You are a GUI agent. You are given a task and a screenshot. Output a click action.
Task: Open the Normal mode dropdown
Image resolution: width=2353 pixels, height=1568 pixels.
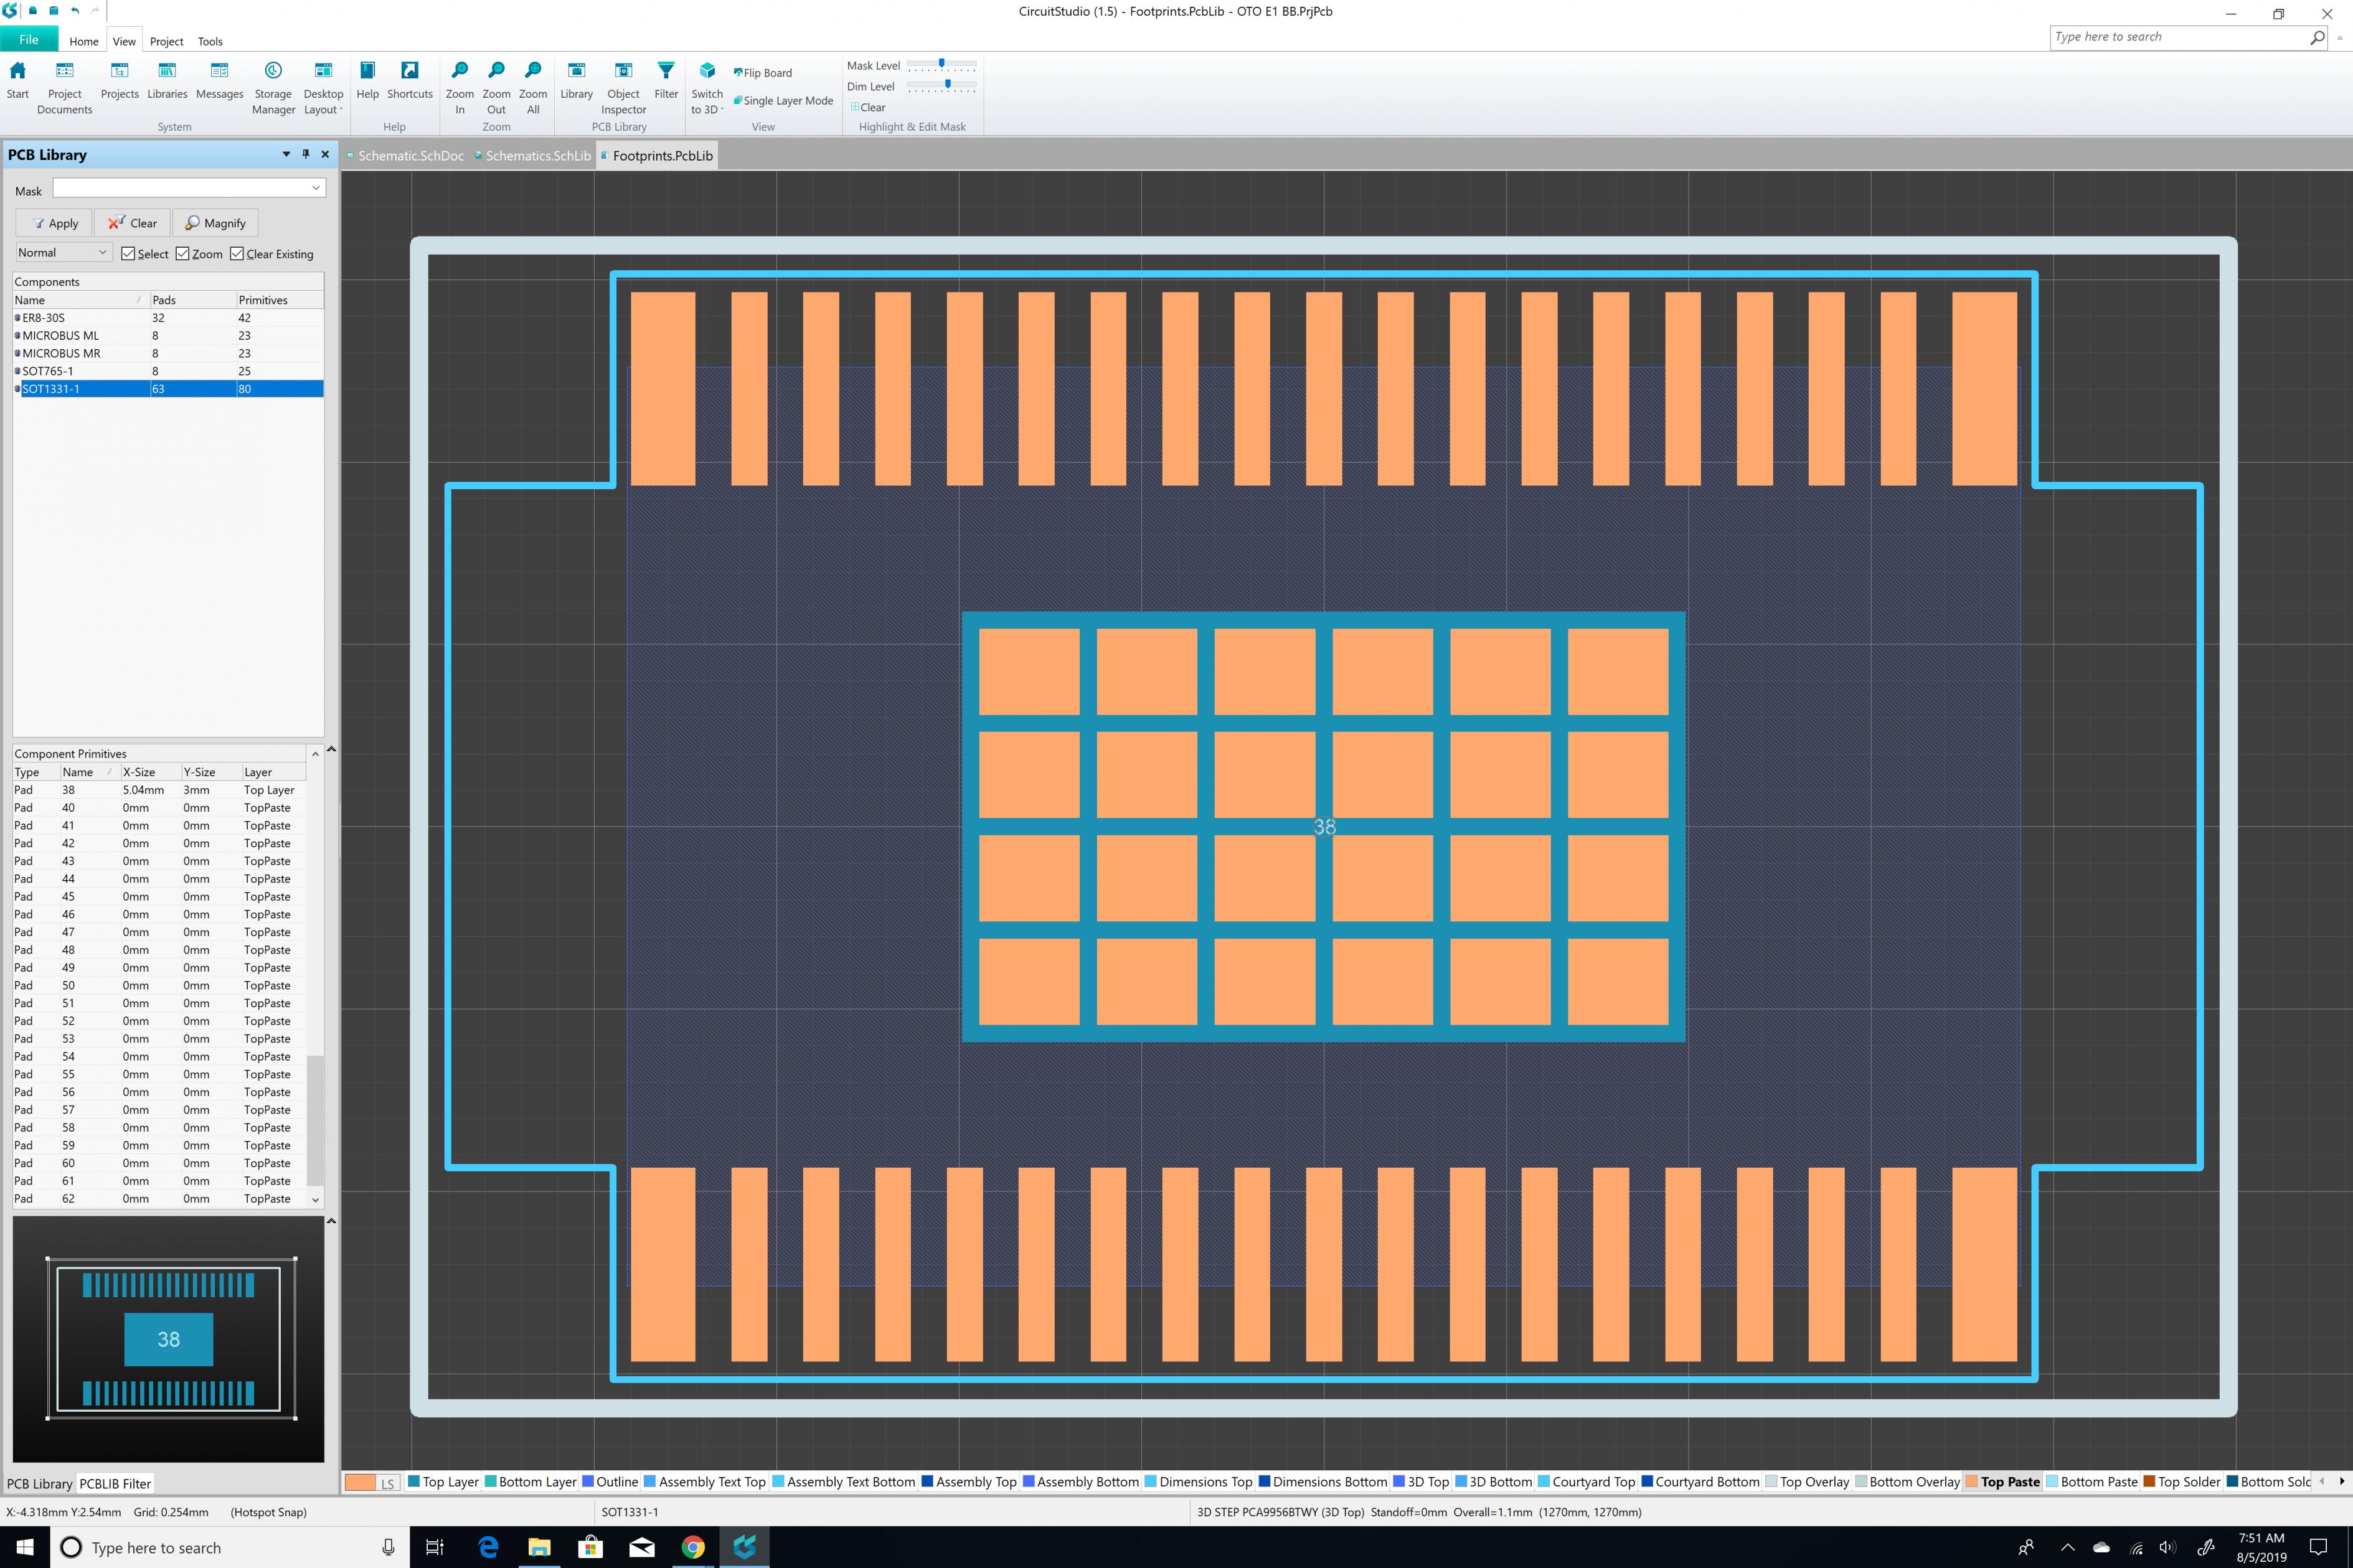click(63, 253)
